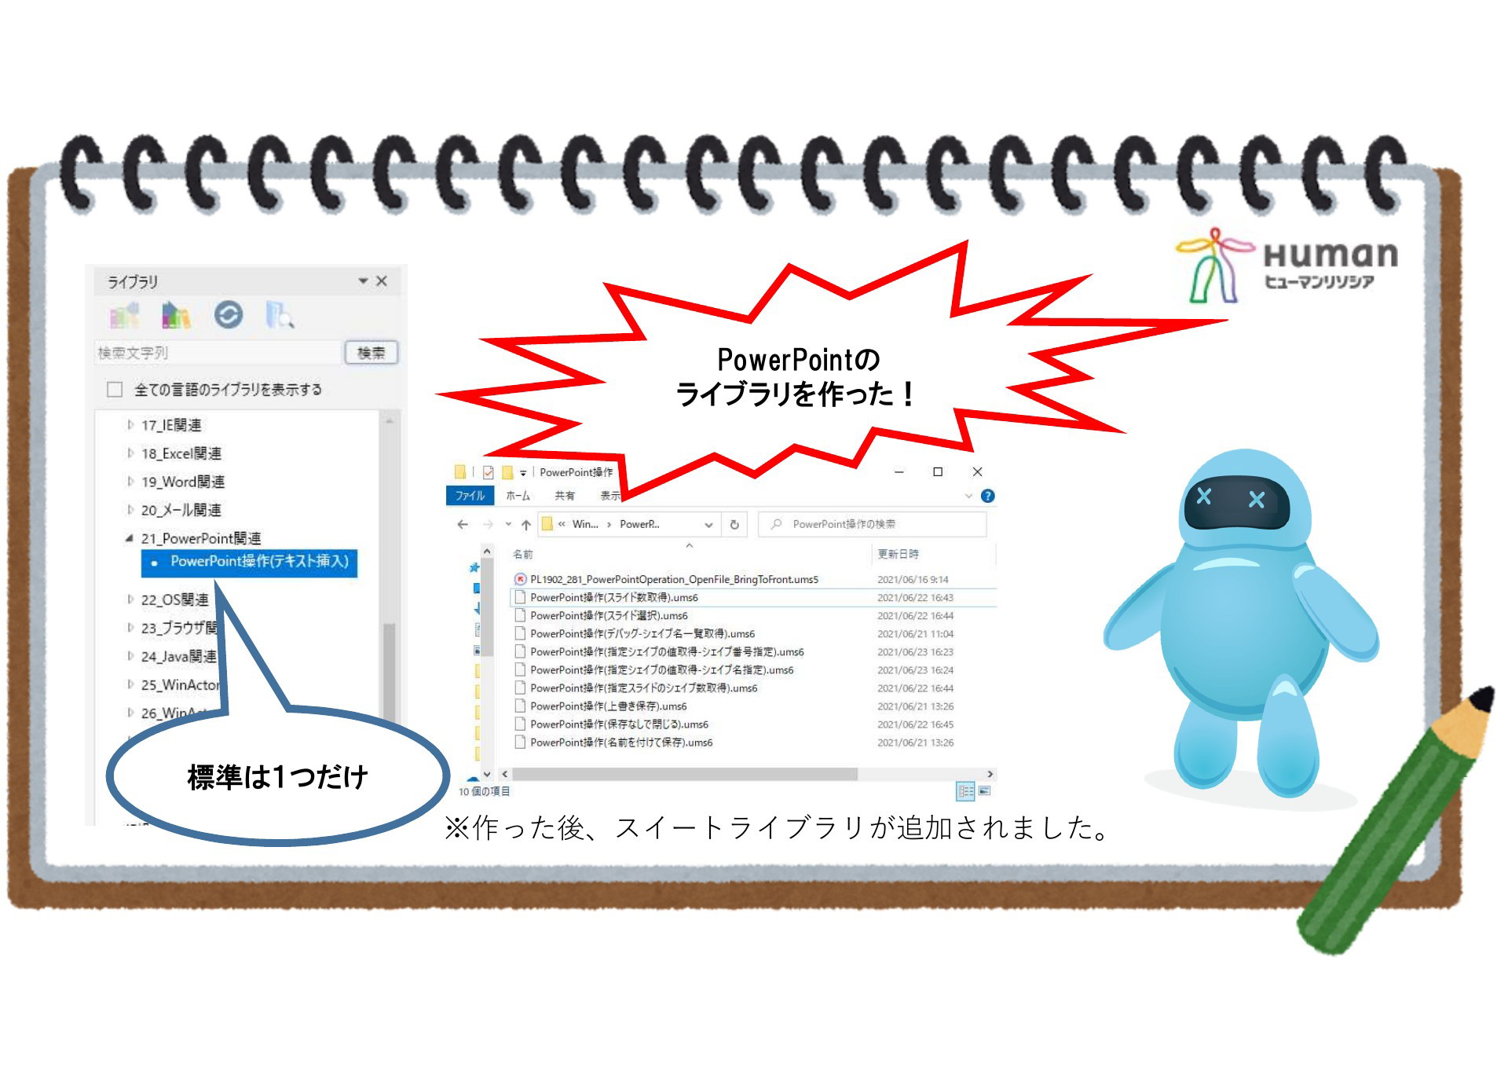Click the quick access star icon in navigation pane
Viewport: 1508px width, 1067px height.
tap(474, 568)
